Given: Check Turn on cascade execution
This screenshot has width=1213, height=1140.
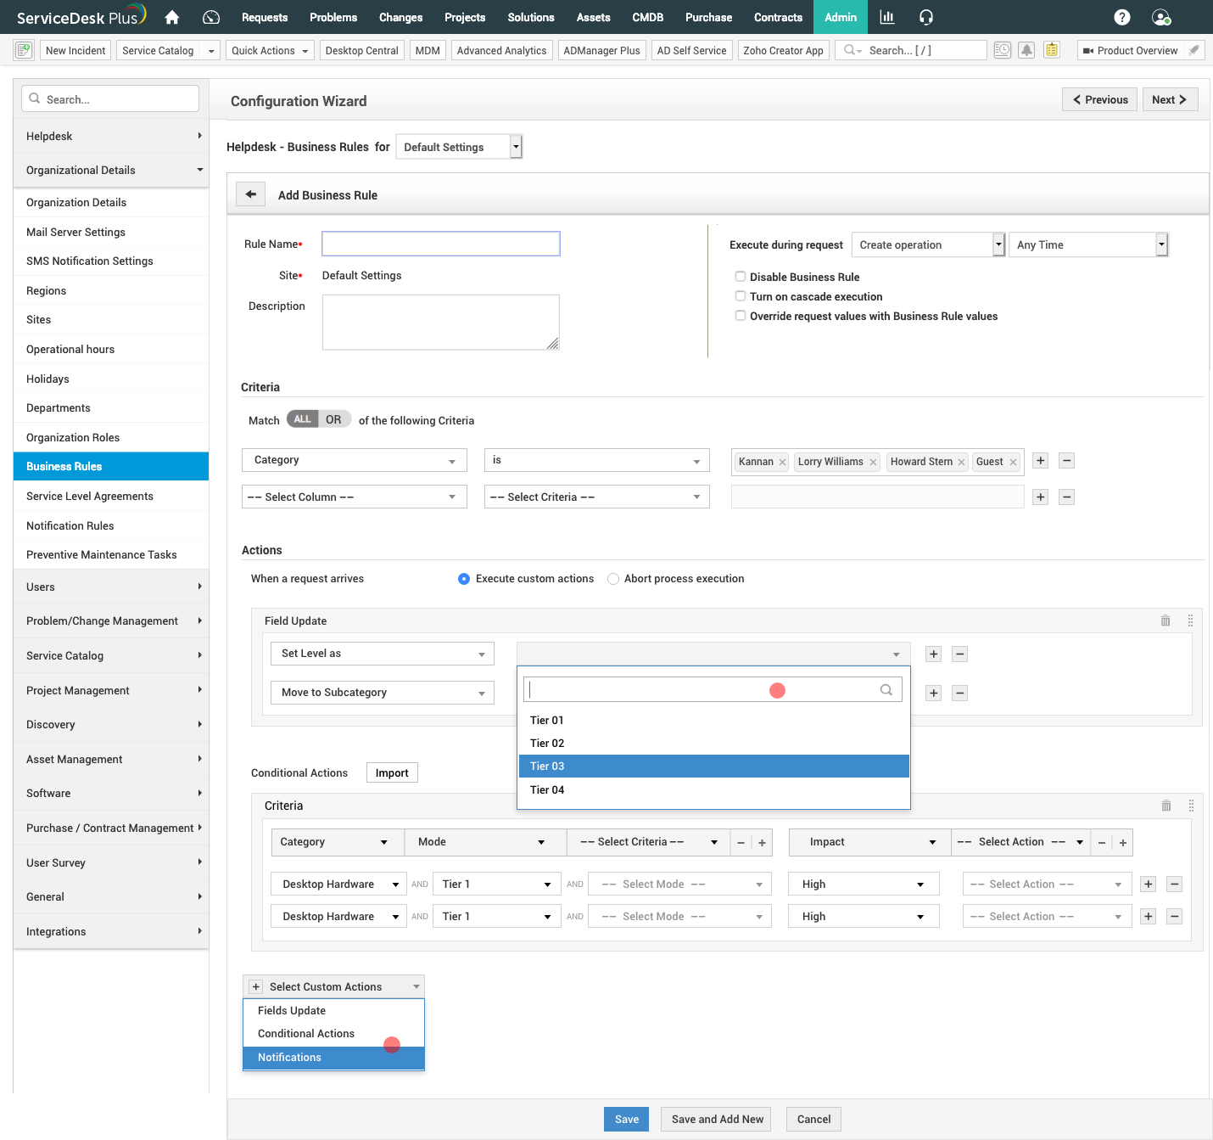Looking at the screenshot, I should tap(741, 295).
